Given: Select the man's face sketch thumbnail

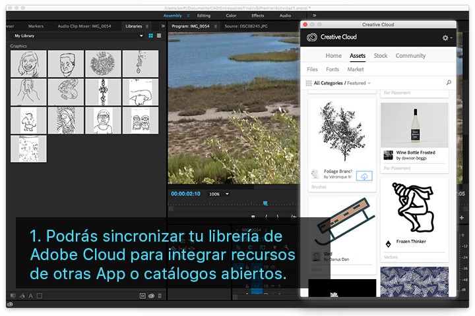Looking at the screenshot, I should coord(66,64).
